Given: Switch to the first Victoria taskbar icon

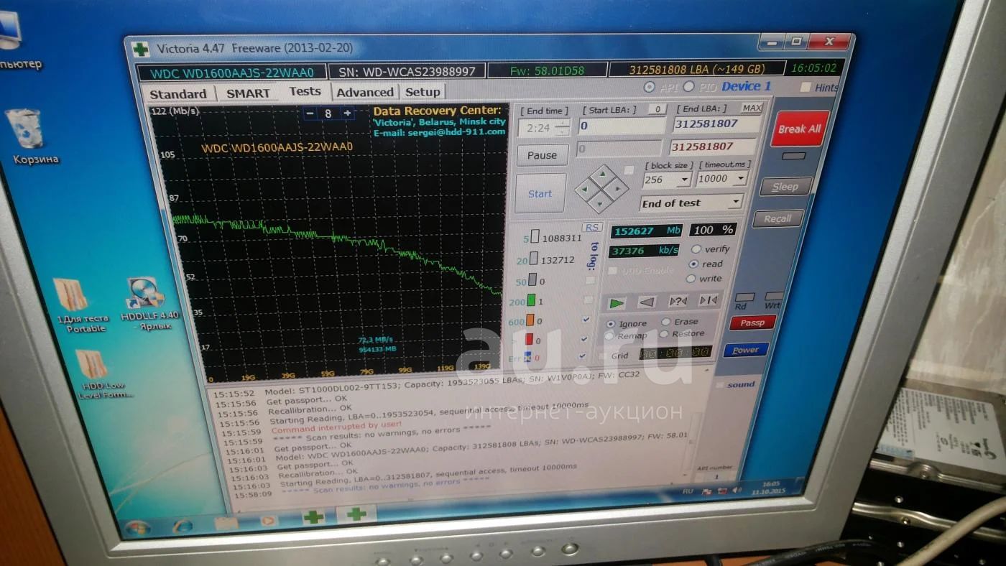Looking at the screenshot, I should (x=313, y=517).
